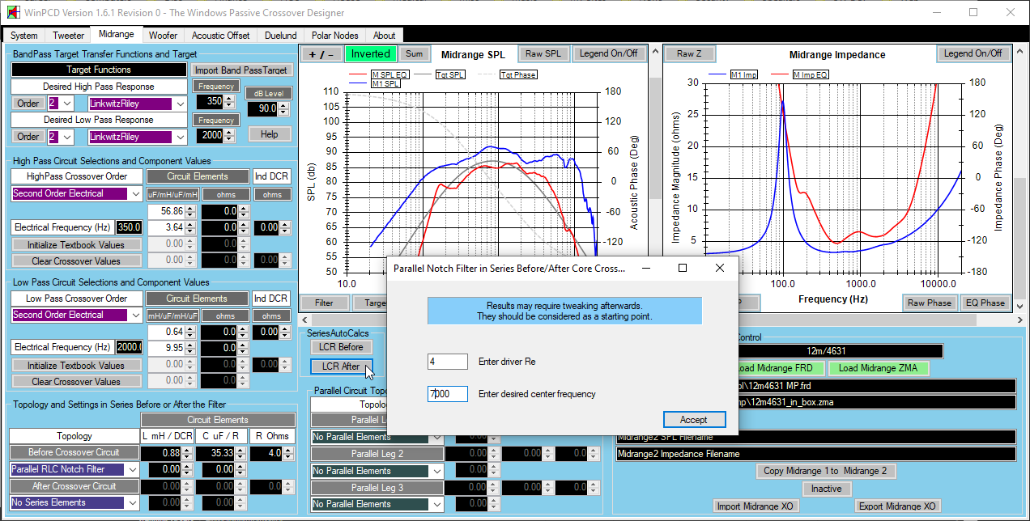This screenshot has width=1030, height=521.
Task: Click the Enter driver Re input field
Action: pyautogui.click(x=448, y=362)
